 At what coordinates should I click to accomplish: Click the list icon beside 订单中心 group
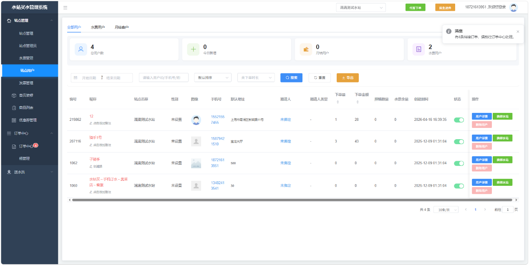(x=9, y=133)
